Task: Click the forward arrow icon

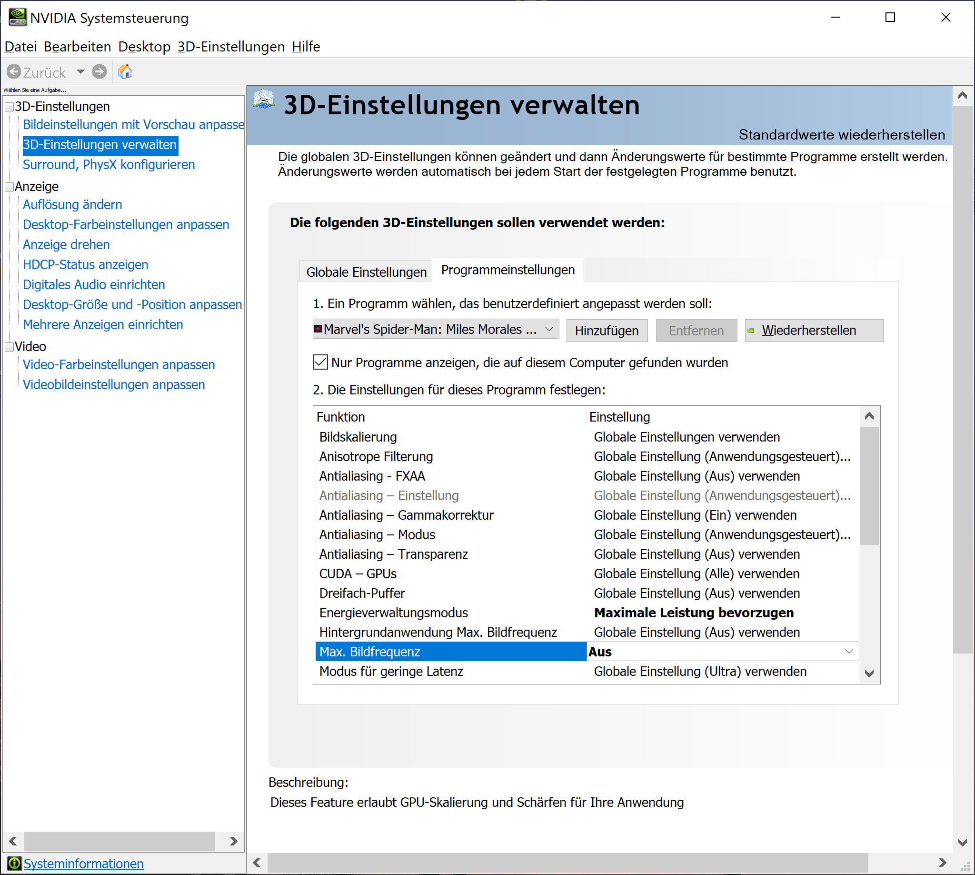Action: tap(99, 71)
